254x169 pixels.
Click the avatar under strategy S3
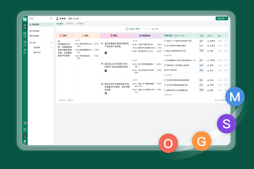tap(106, 93)
